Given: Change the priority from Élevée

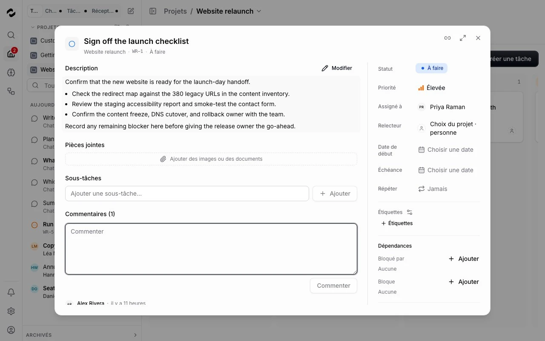Looking at the screenshot, I should [x=431, y=88].
